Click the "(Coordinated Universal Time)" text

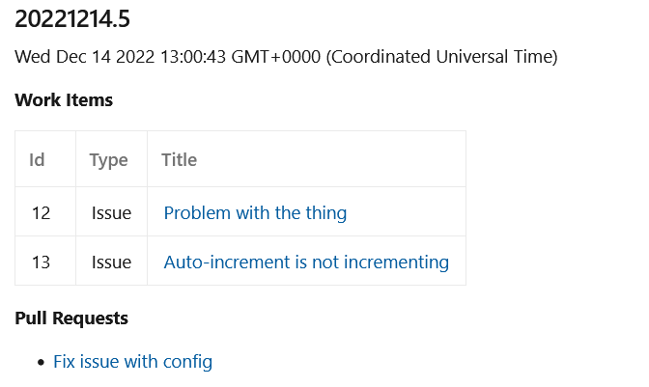[441, 57]
